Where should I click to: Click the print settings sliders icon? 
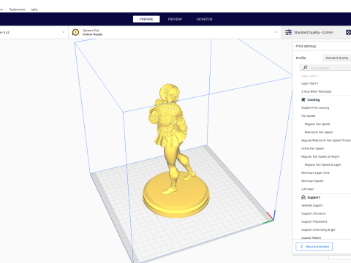(288, 32)
